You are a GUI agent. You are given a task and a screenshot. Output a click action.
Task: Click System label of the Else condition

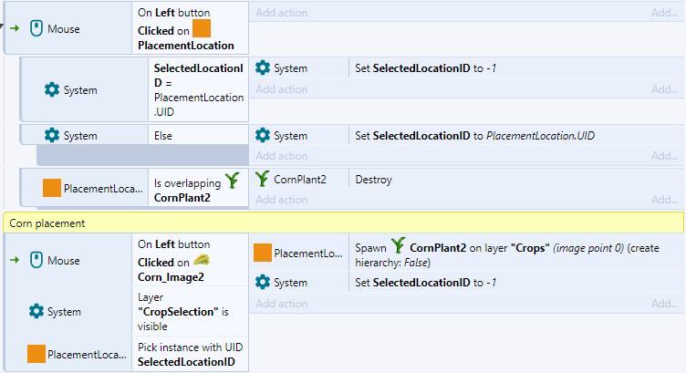coord(80,136)
